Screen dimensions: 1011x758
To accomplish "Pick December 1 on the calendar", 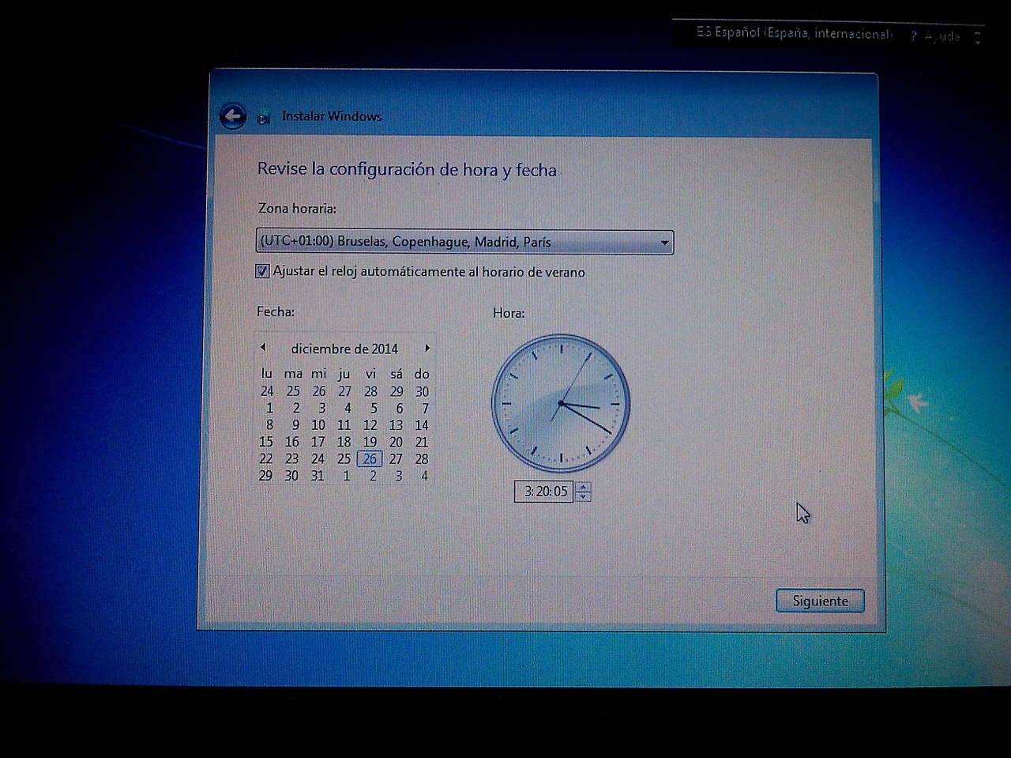I will [x=269, y=409].
